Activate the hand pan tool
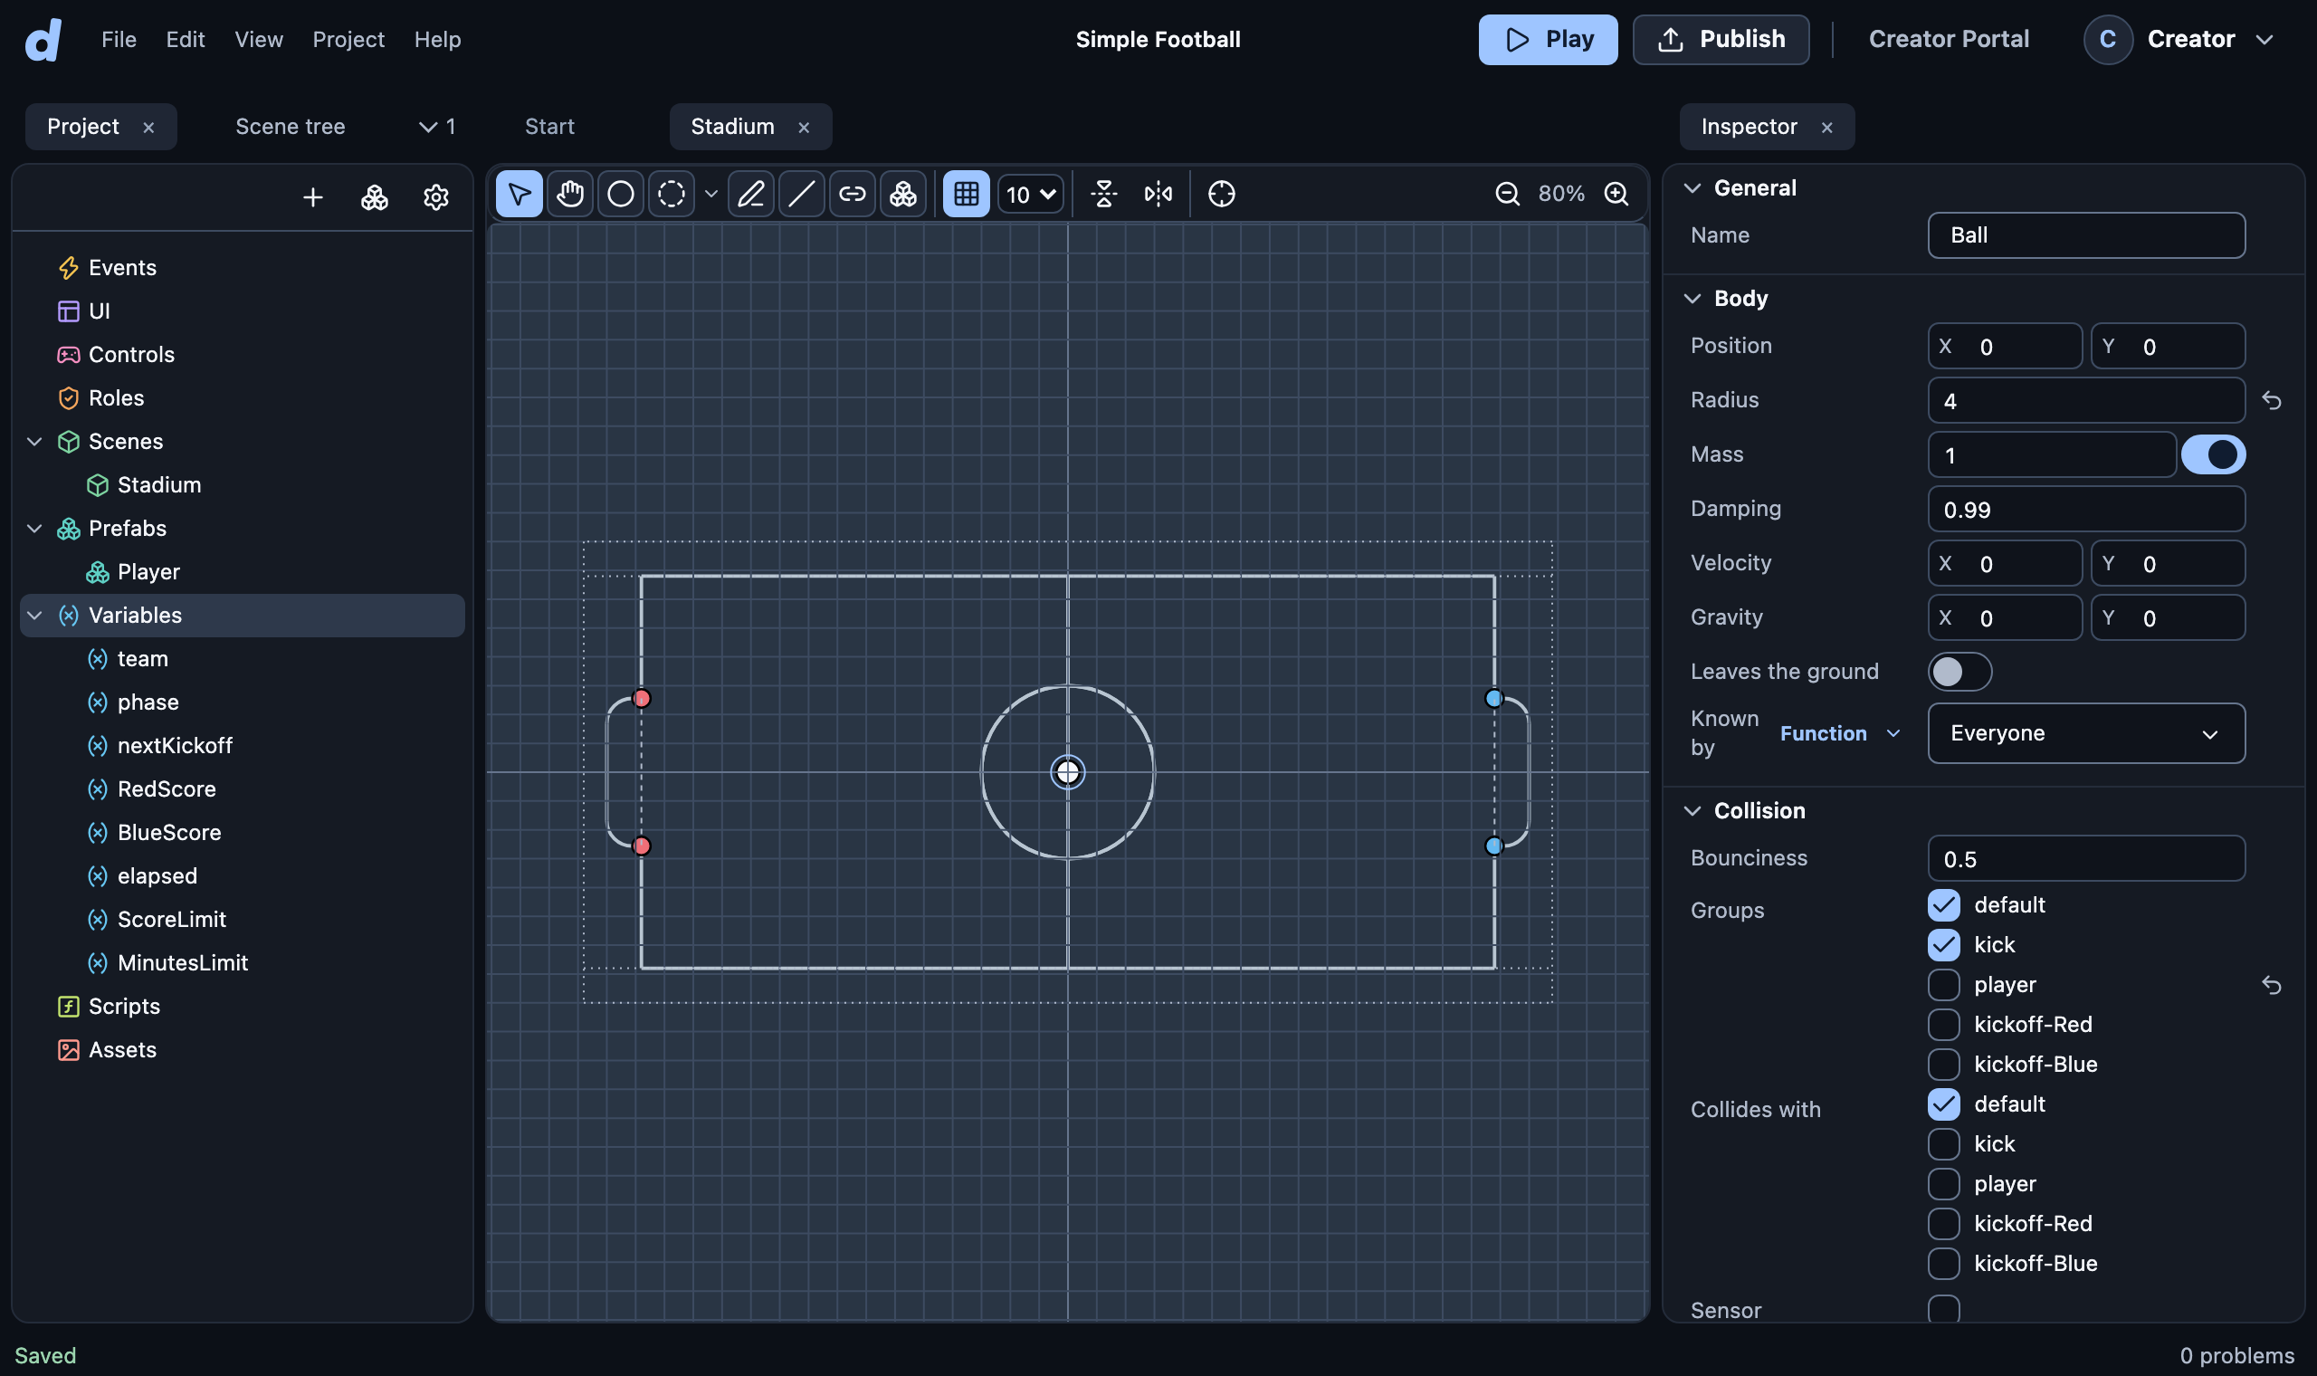 [569, 194]
